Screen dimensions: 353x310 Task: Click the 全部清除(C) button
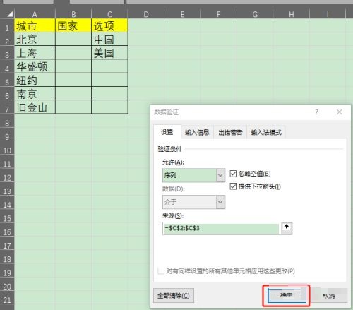[x=174, y=296]
